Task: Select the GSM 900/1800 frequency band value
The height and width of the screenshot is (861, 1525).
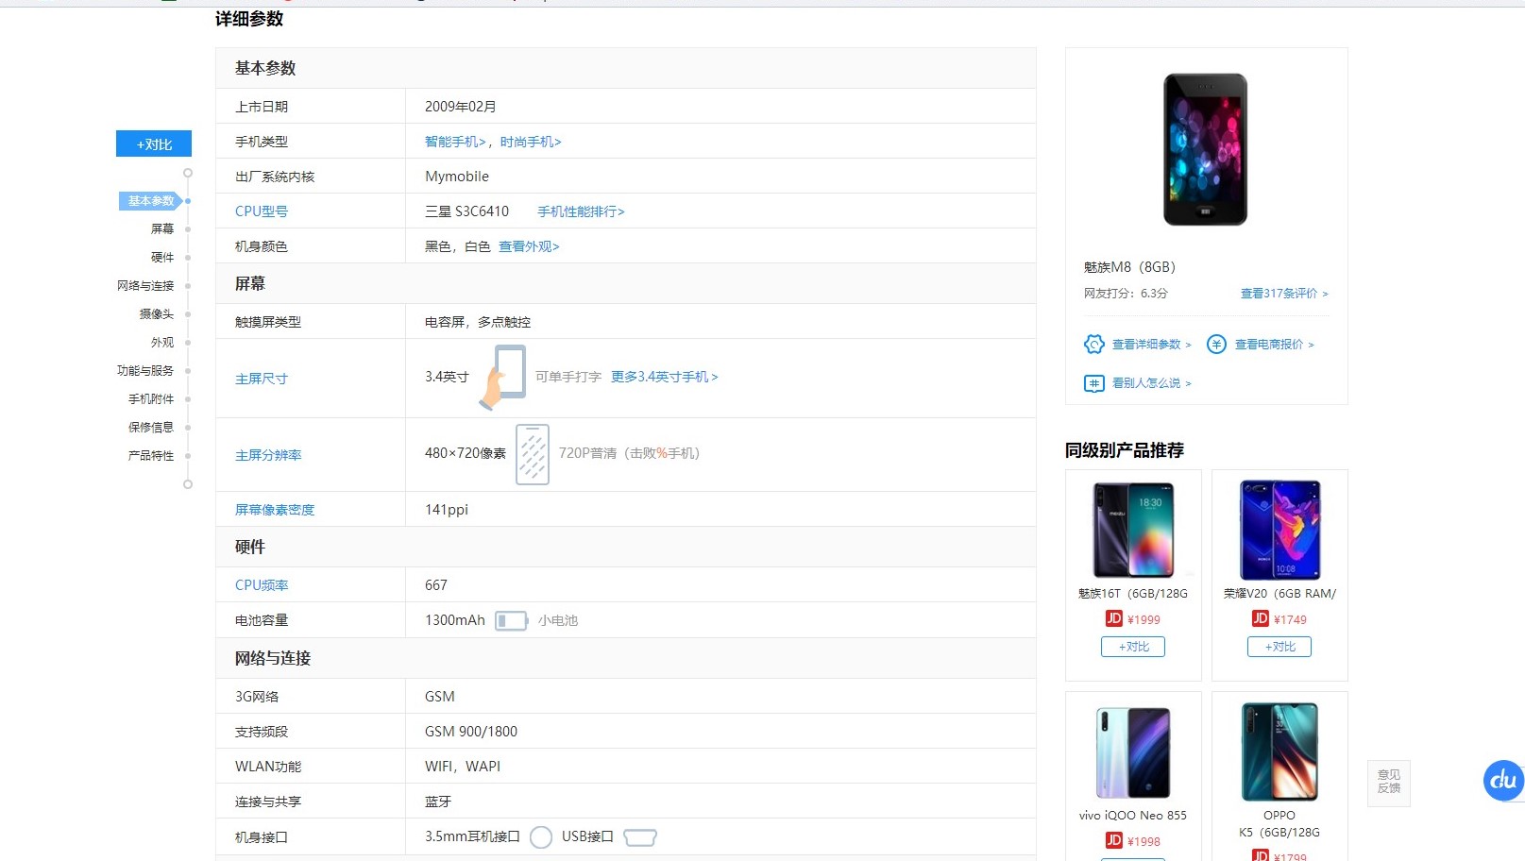Action: pyautogui.click(x=471, y=732)
